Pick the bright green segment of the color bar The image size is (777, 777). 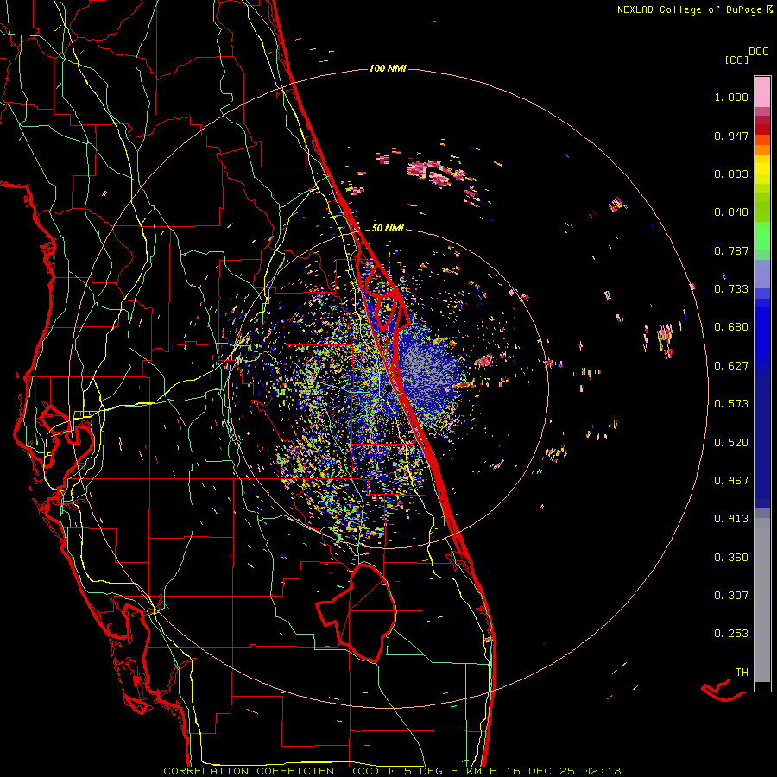click(762, 236)
